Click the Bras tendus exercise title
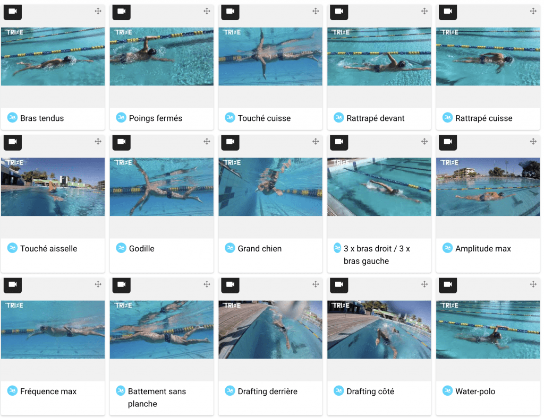Viewport: 544px width, 418px height. pos(42,118)
